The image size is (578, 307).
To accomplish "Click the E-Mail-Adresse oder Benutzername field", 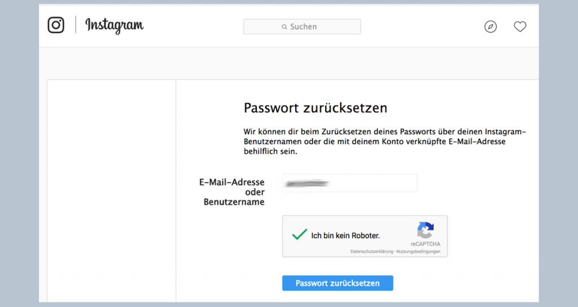I will [x=349, y=183].
